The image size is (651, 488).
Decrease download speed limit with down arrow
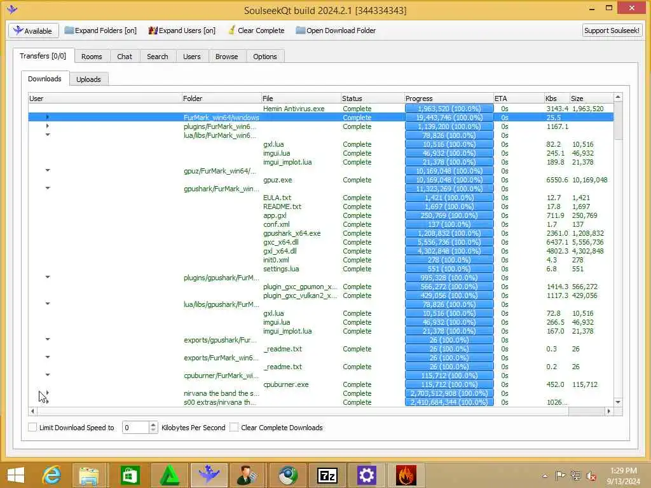coord(153,430)
